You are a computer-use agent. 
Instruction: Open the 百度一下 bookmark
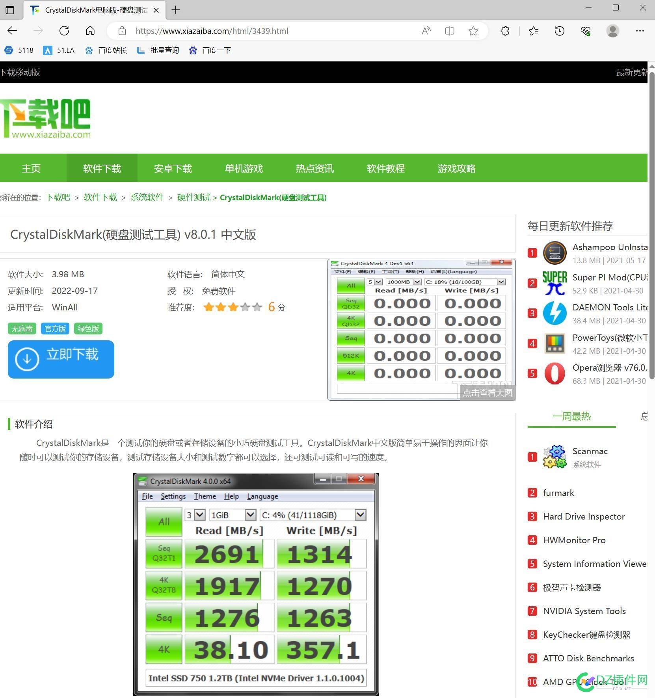(210, 50)
